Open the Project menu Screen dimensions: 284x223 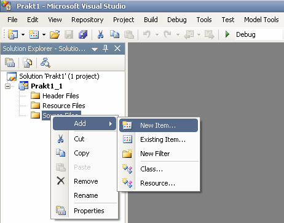(124, 20)
